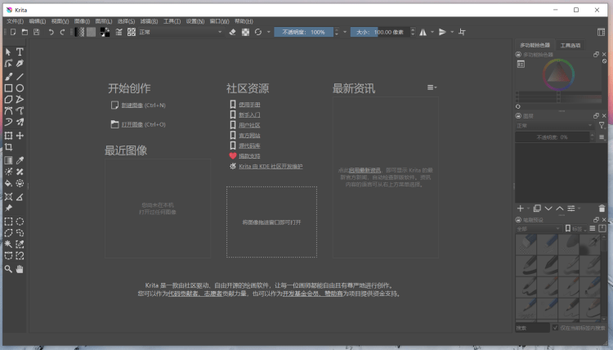Open the 使用手册 link
Screen dimensions: 613x350
tap(249, 105)
